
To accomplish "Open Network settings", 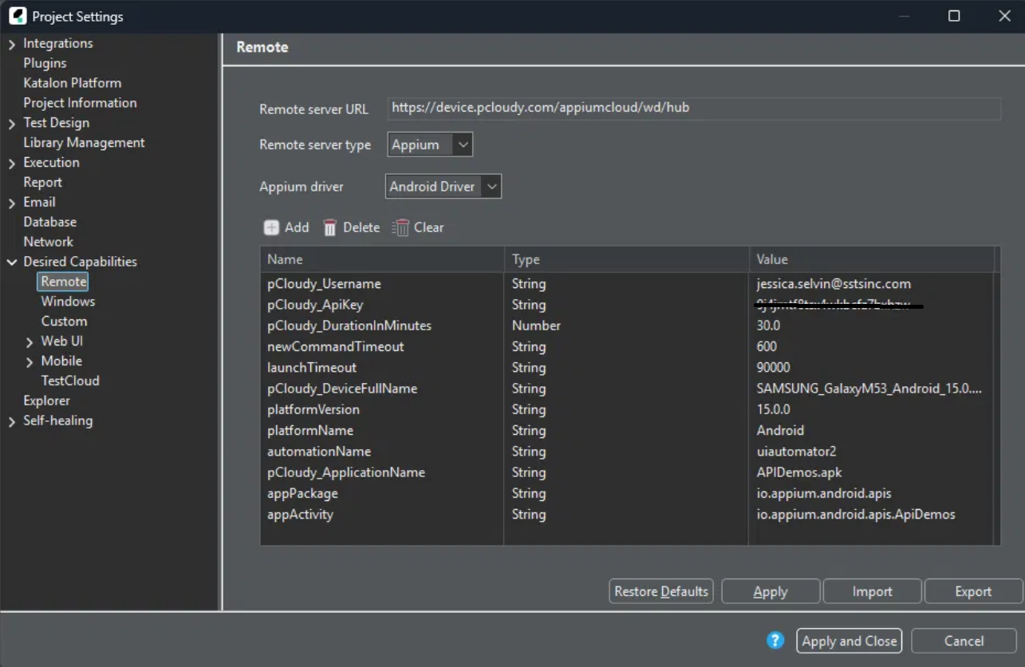I will 48,242.
